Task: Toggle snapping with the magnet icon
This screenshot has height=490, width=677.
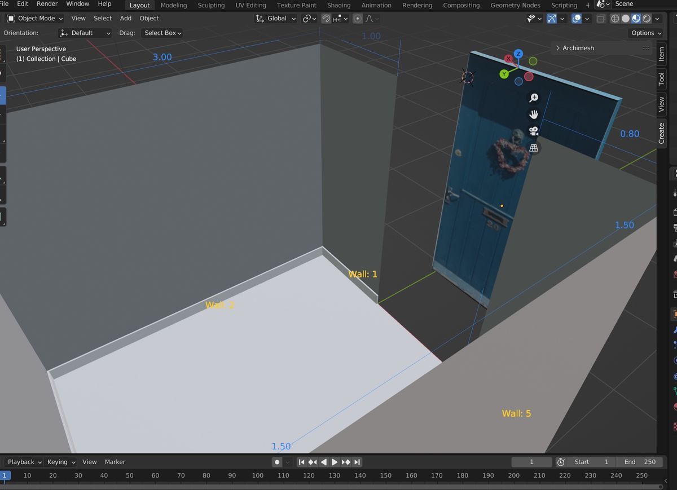Action: click(x=326, y=19)
